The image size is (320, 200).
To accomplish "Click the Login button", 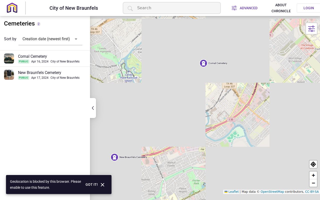I will [308, 8].
